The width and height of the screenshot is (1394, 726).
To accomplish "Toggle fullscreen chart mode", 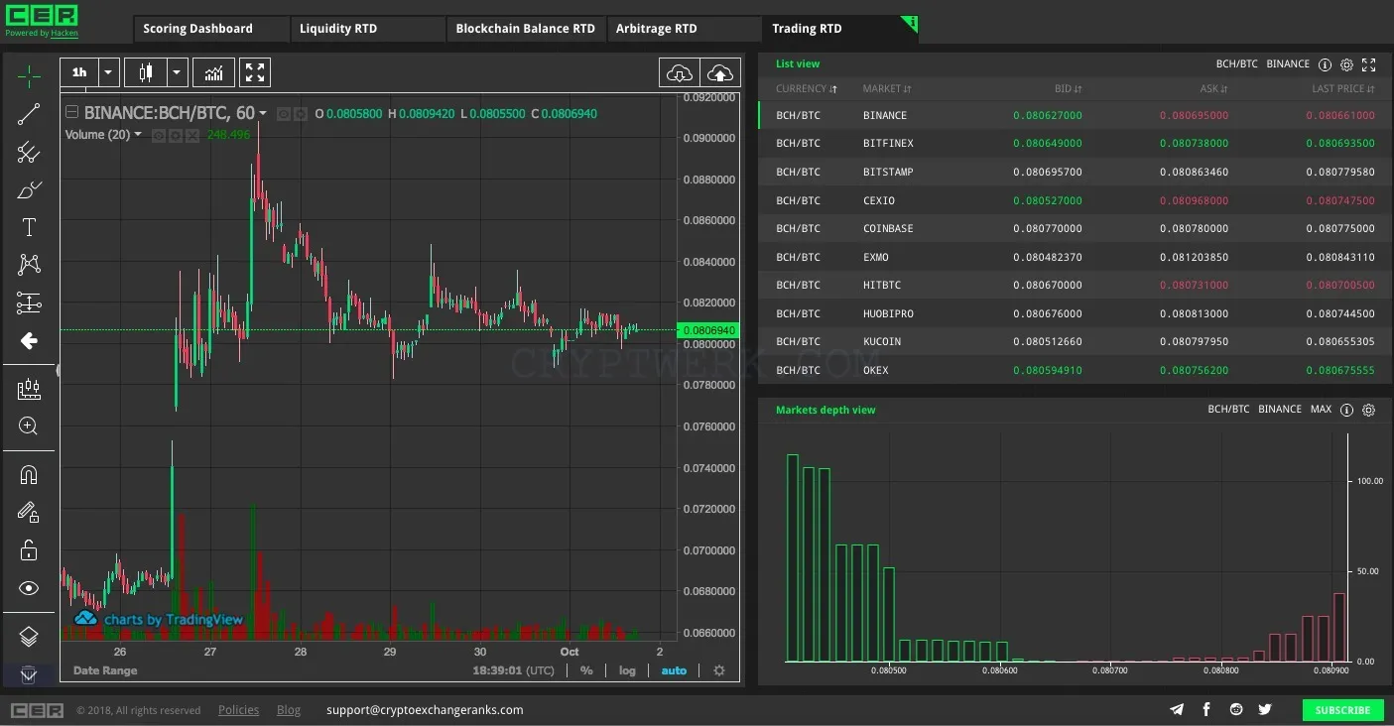I will coord(255,72).
